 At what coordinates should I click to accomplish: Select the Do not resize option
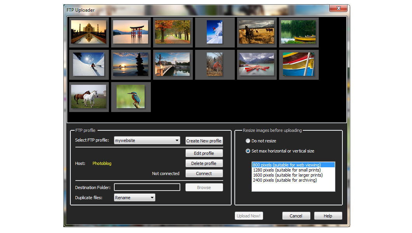coord(261,141)
